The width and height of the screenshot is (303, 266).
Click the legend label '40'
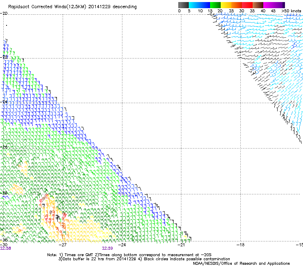pos(263,11)
